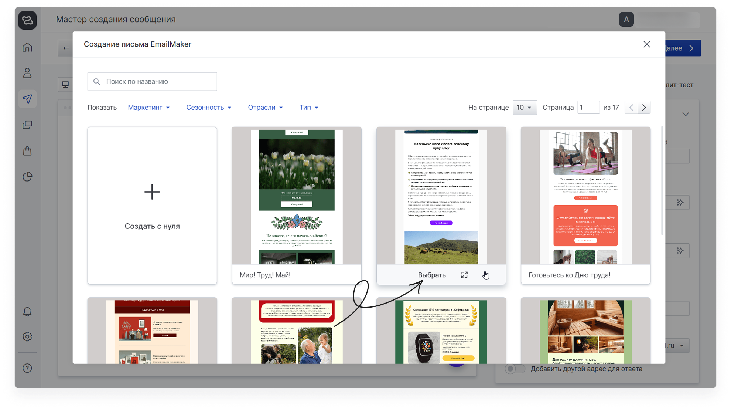The image size is (731, 410).
Task: Open contacts via person icon
Action: (x=27, y=73)
